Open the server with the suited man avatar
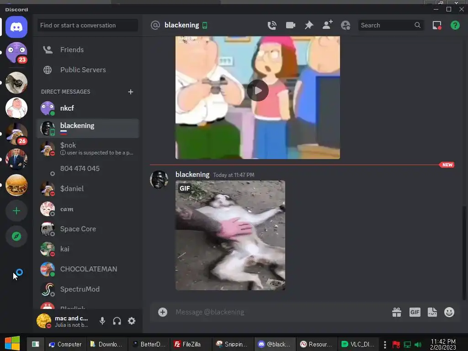 point(16,159)
